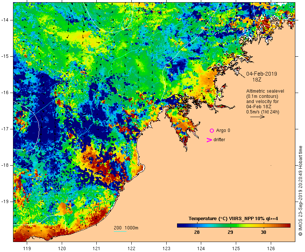Click the longitude axis label 121
The height and width of the screenshot is (252, 305).
(x=96, y=248)
